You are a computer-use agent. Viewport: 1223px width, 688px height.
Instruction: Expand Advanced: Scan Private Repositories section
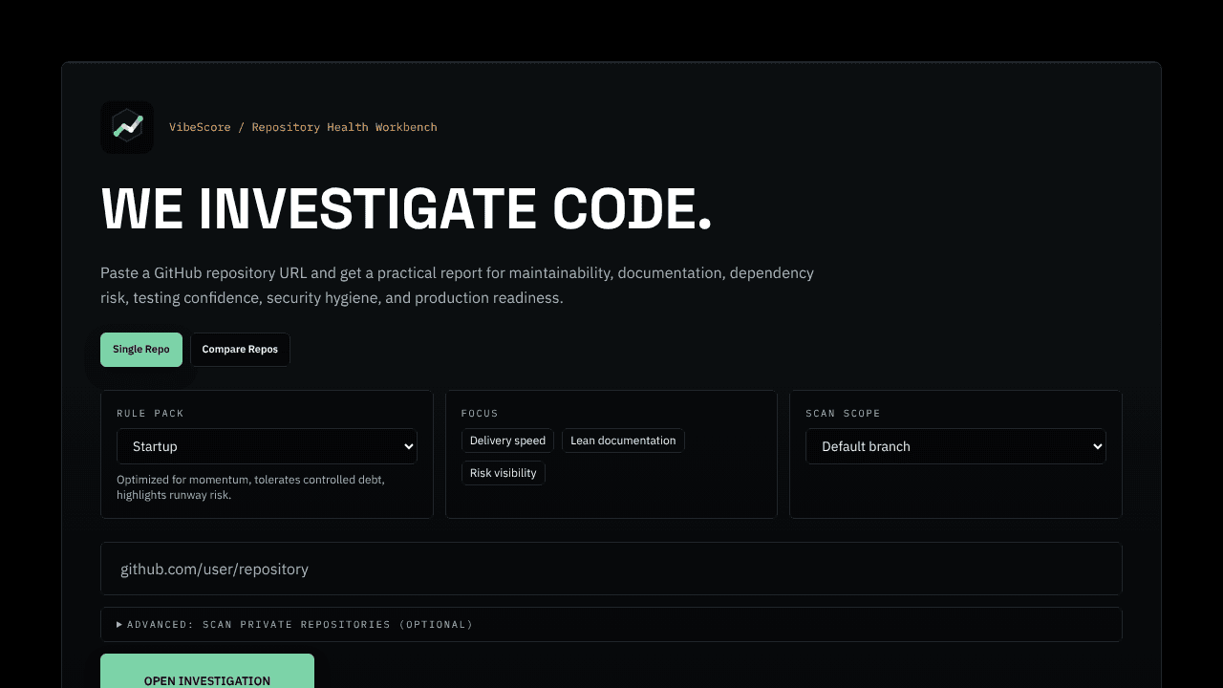tap(611, 624)
